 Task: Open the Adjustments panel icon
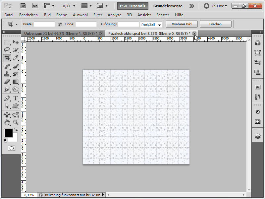[x=258, y=112]
